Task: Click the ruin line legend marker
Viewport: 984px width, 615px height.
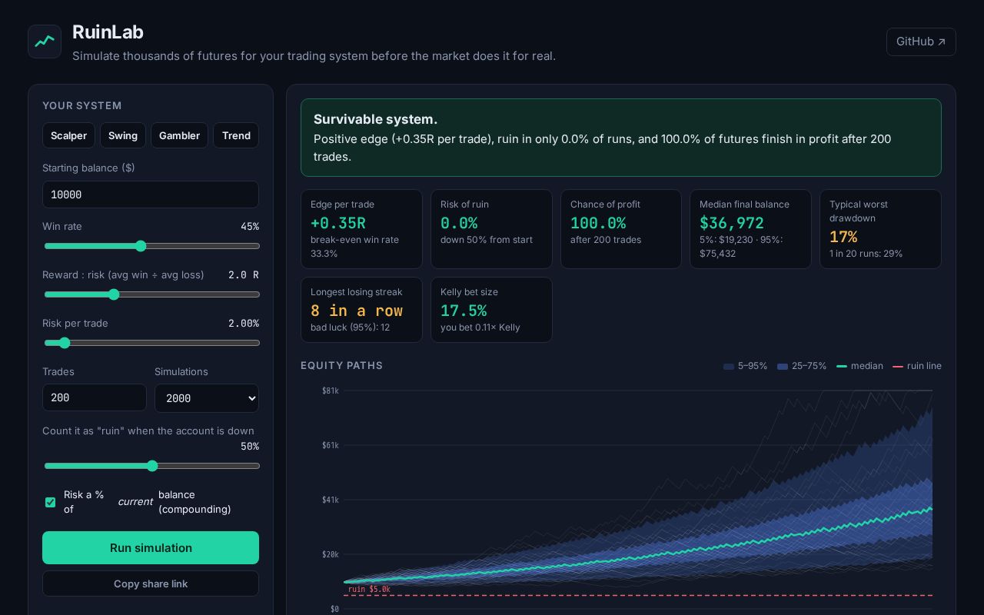Action: pyautogui.click(x=898, y=367)
